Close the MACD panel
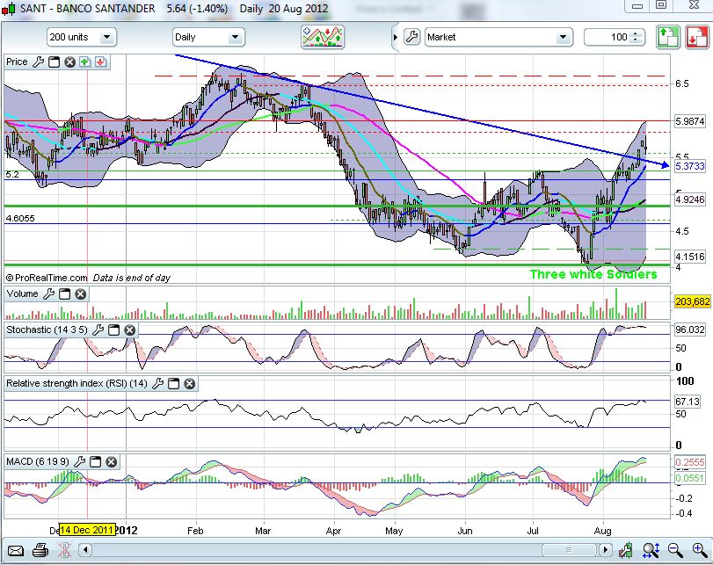Image resolution: width=713 pixels, height=565 pixels. [112, 462]
